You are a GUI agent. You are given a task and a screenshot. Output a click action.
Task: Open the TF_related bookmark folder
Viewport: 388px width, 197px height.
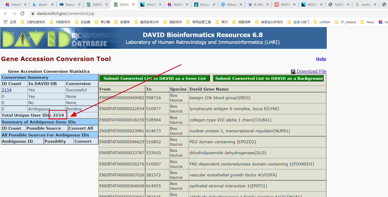345,22
